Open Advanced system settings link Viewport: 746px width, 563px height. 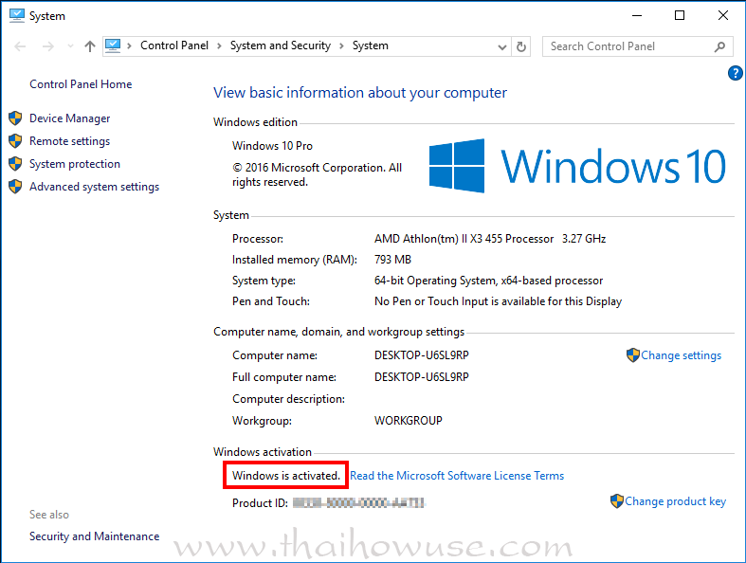(94, 187)
